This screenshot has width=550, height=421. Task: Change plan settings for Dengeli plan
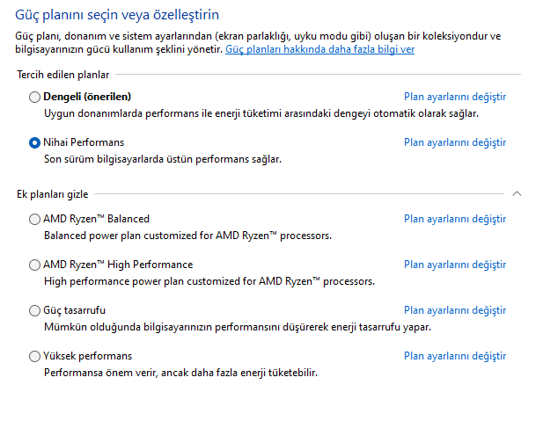(455, 97)
